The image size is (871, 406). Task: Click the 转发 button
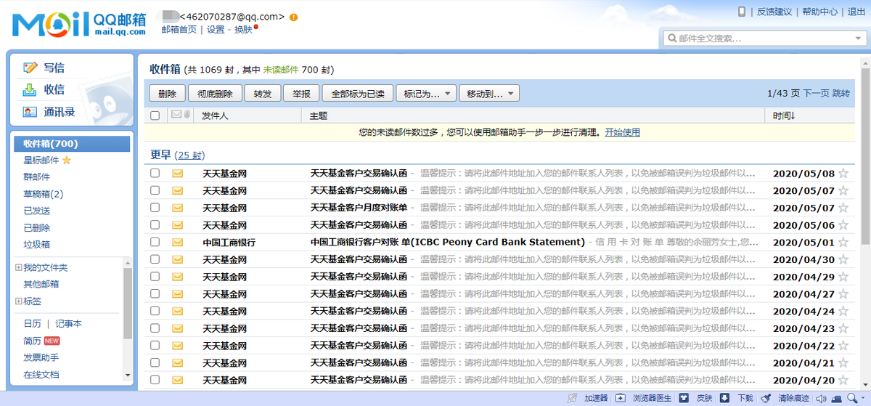tap(262, 94)
